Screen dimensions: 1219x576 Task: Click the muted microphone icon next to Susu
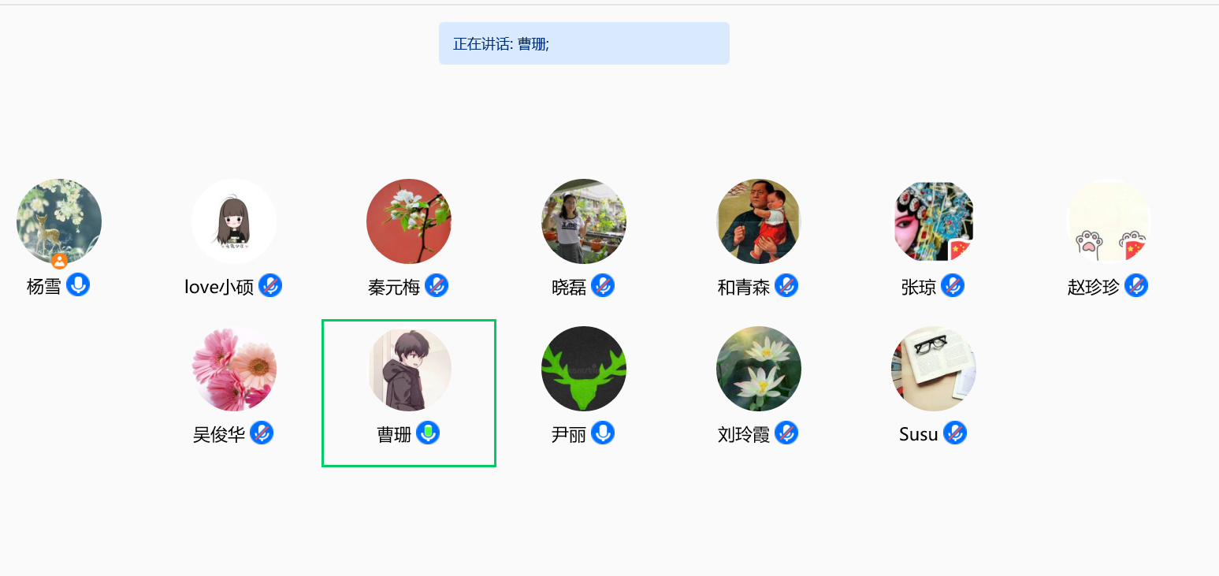955,433
